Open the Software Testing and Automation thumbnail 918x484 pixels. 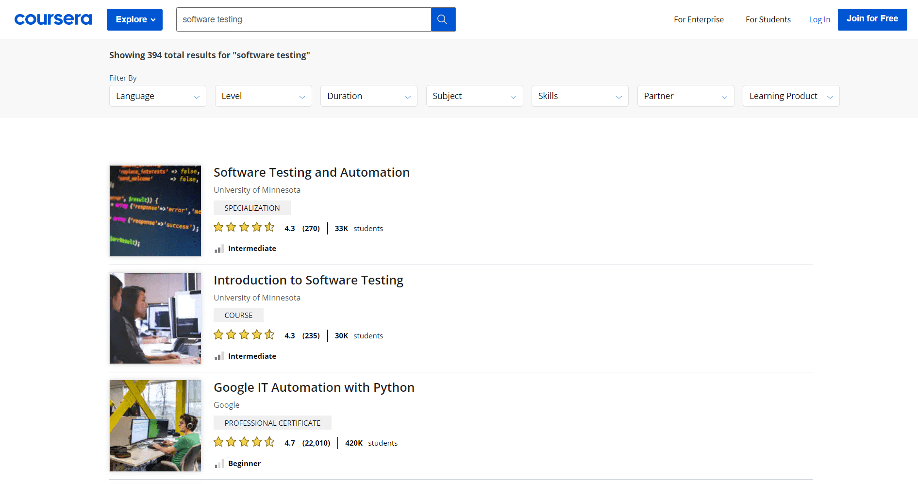pos(155,211)
